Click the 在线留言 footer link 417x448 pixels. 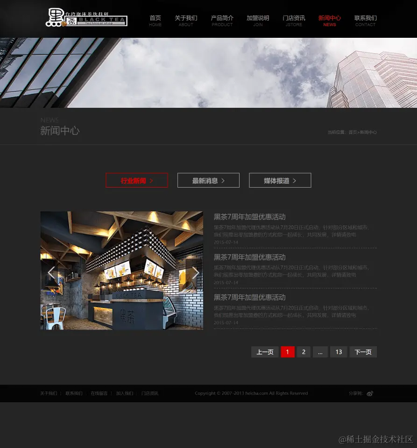[99, 393]
